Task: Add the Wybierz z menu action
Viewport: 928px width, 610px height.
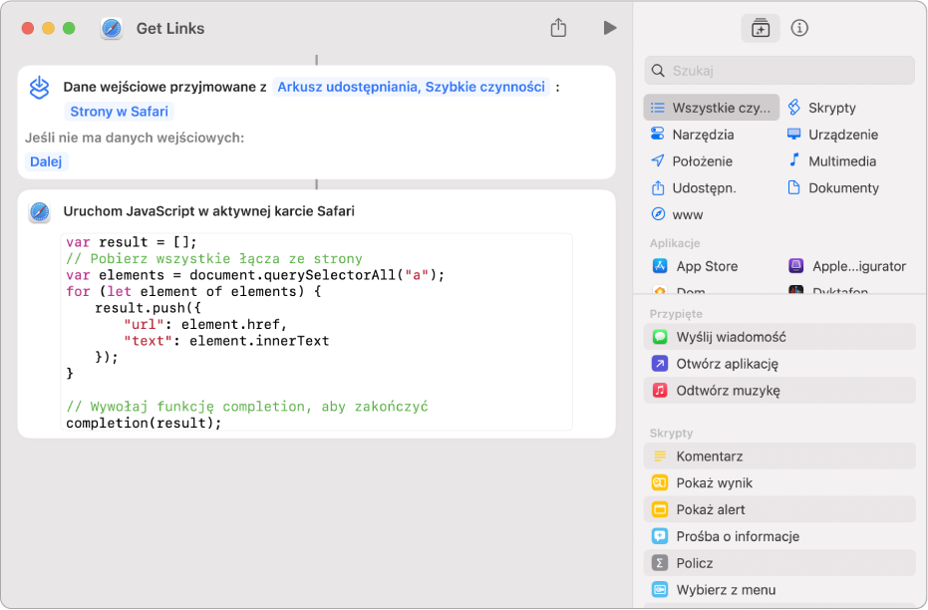Action: (x=778, y=590)
